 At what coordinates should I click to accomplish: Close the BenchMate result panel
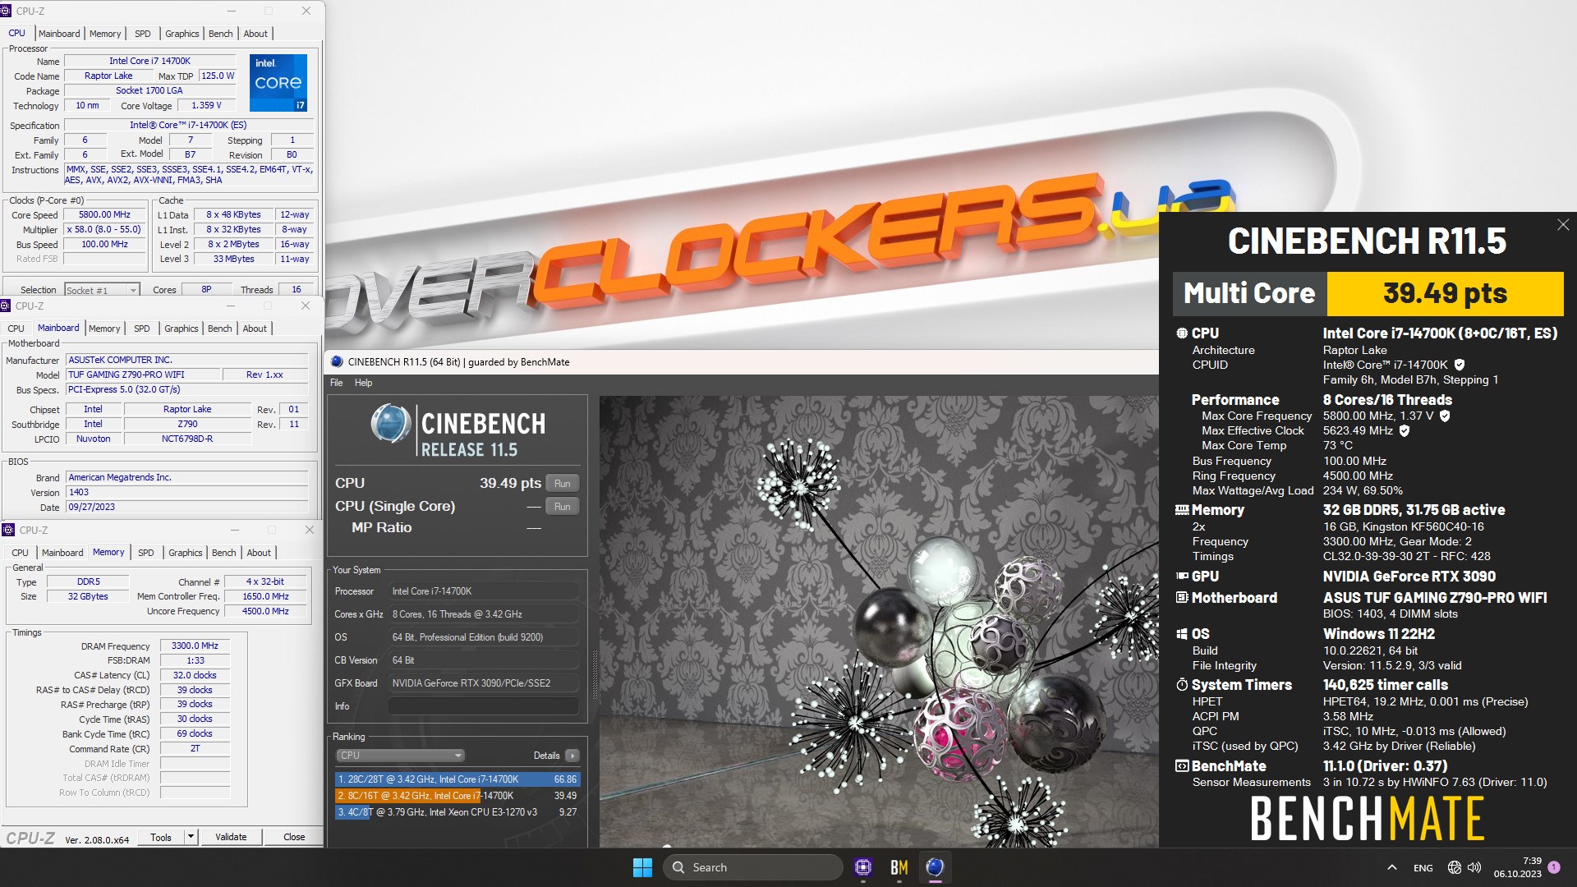tap(1562, 225)
